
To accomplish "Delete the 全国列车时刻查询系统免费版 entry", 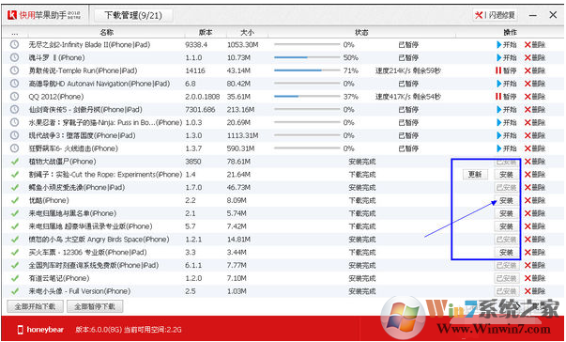I will 535,266.
